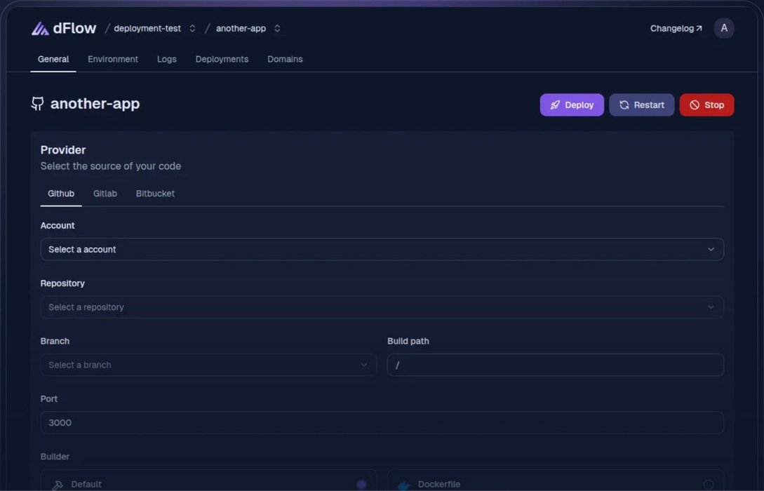Viewport: 764px width, 491px height.
Task: Restart the app
Action: pyautogui.click(x=641, y=105)
